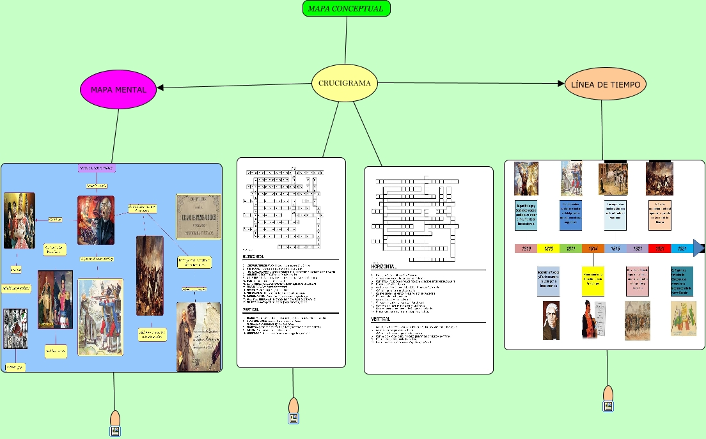Open the resource icon beneath the timeline panel
The width and height of the screenshot is (706, 439).
coord(608,406)
